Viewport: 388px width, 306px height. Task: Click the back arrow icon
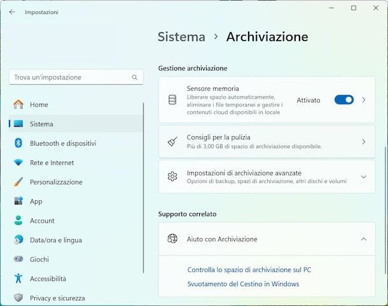(x=12, y=11)
